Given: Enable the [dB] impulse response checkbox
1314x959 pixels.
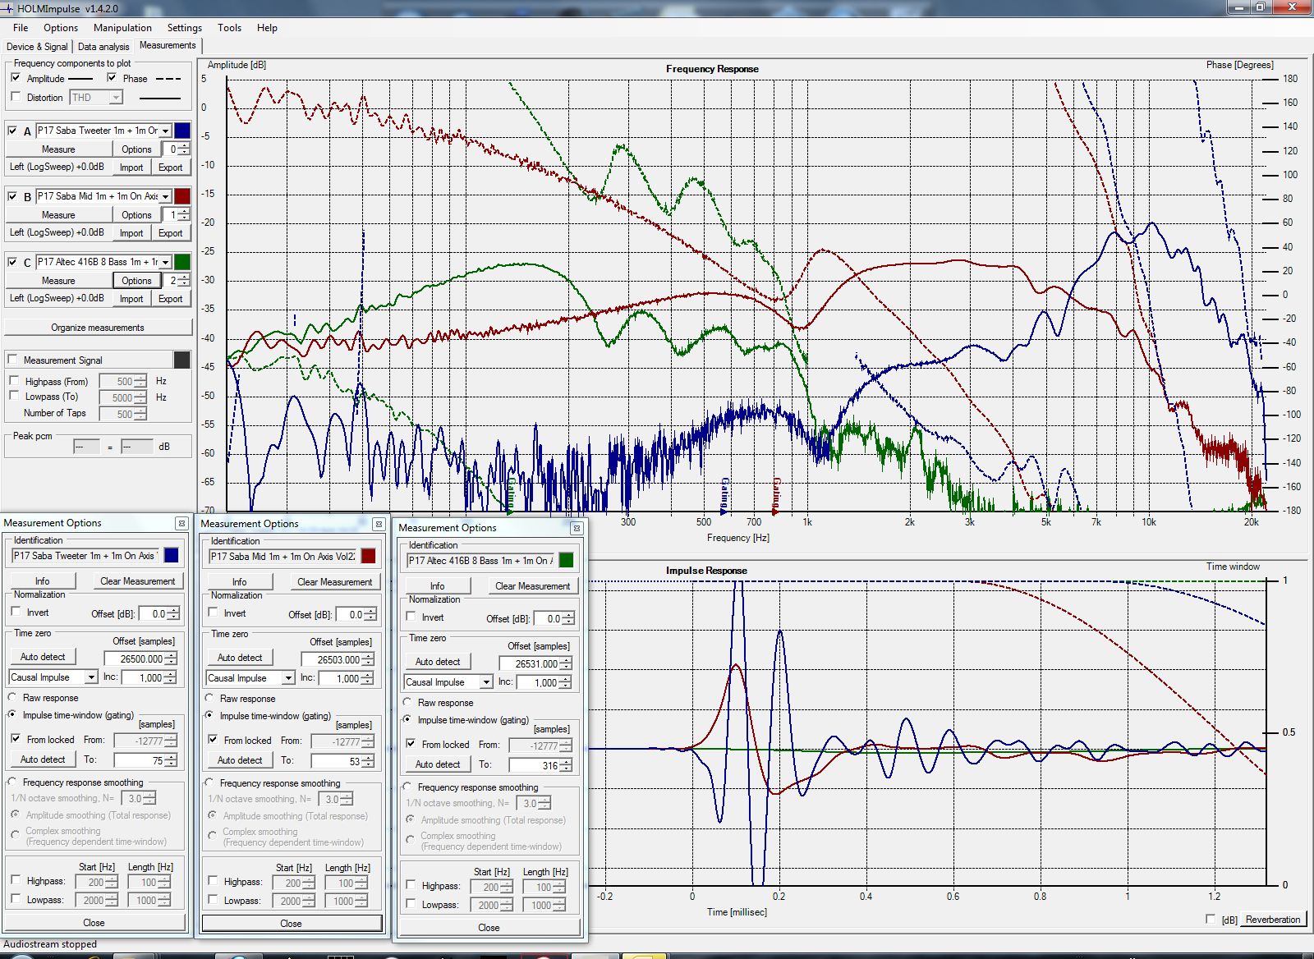Looking at the screenshot, I should tap(1211, 920).
